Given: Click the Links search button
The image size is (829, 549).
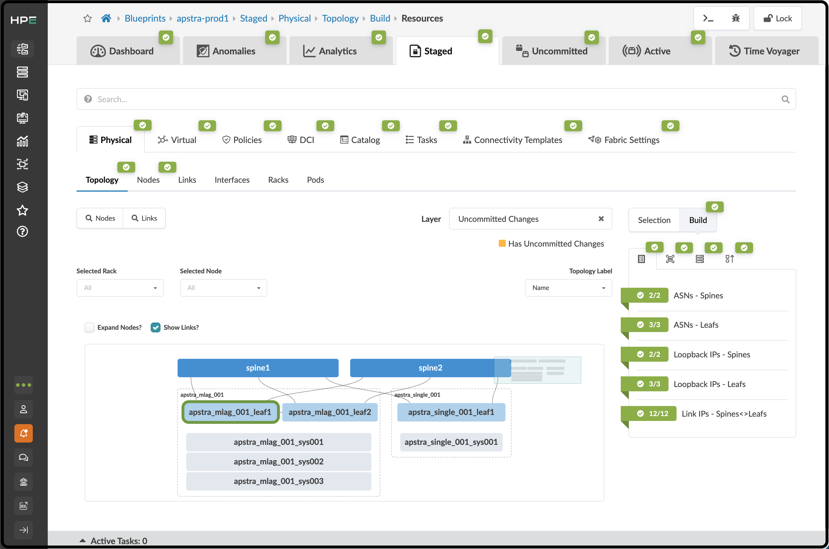Looking at the screenshot, I should 144,218.
